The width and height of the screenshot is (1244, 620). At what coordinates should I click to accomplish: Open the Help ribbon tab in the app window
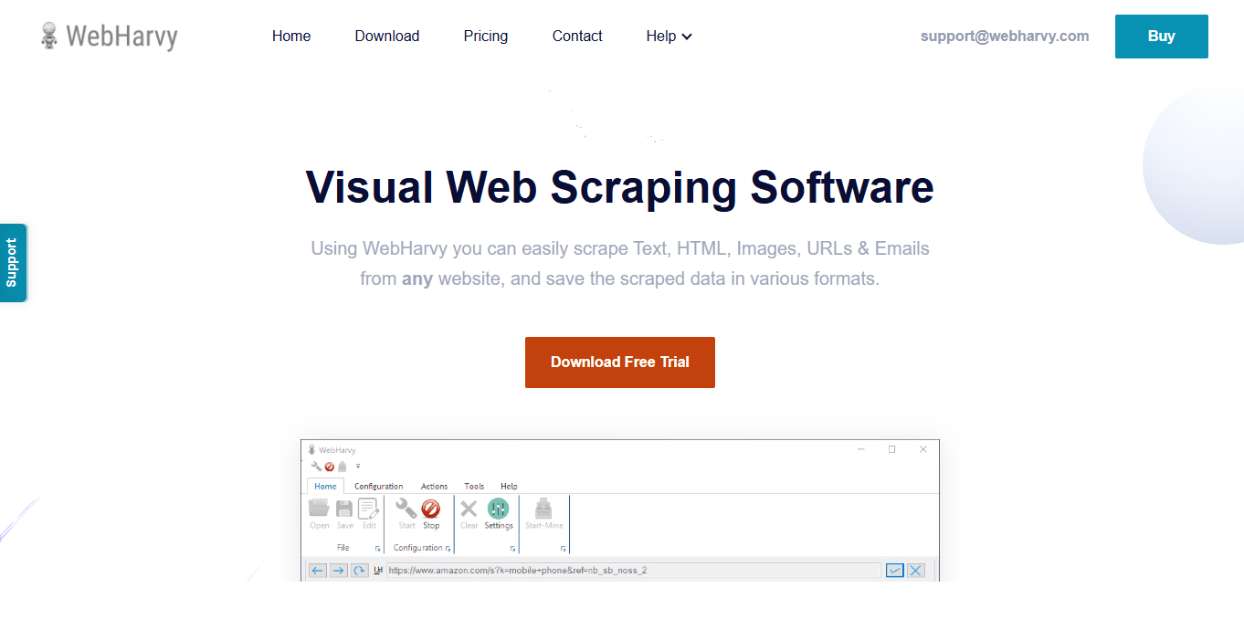[509, 487]
